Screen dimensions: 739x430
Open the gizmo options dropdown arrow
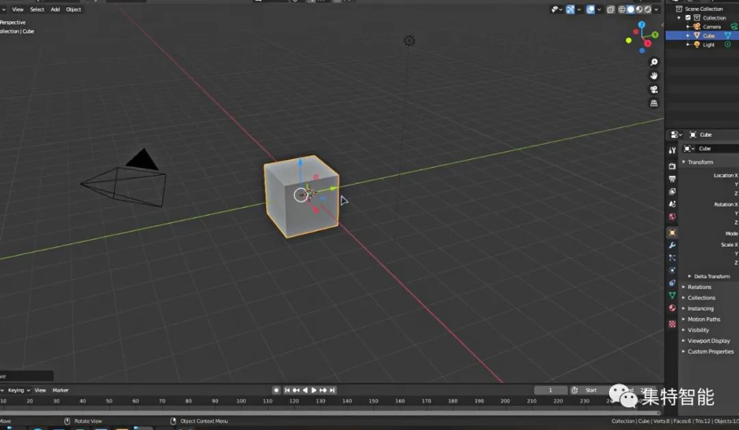click(580, 10)
